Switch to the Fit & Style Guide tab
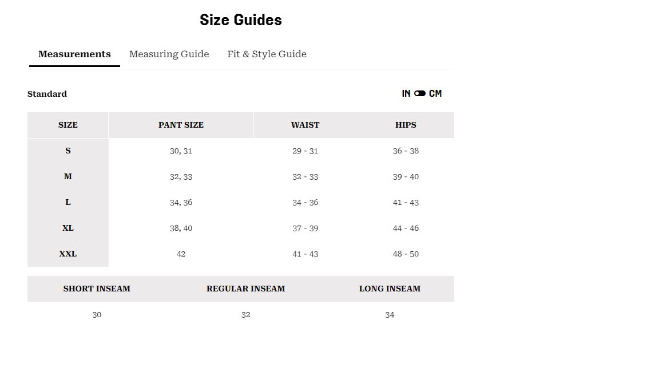Viewport: 659px width, 371px height. coord(267,54)
